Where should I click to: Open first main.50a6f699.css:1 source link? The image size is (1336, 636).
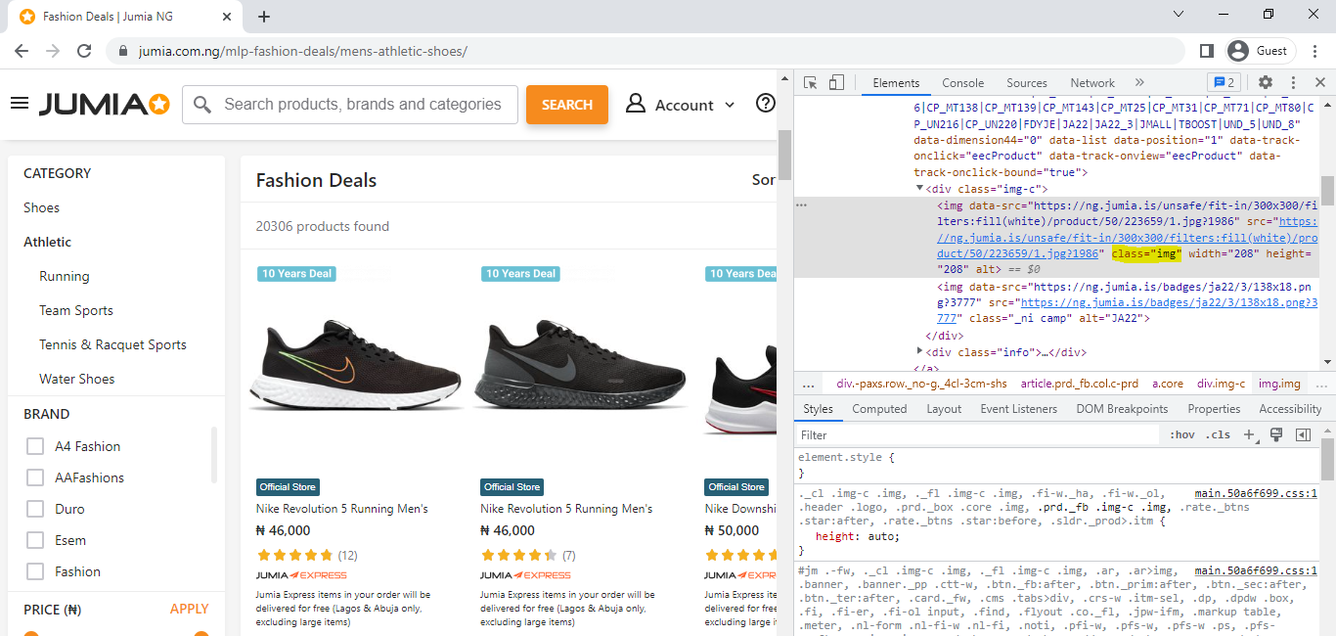point(1256,494)
